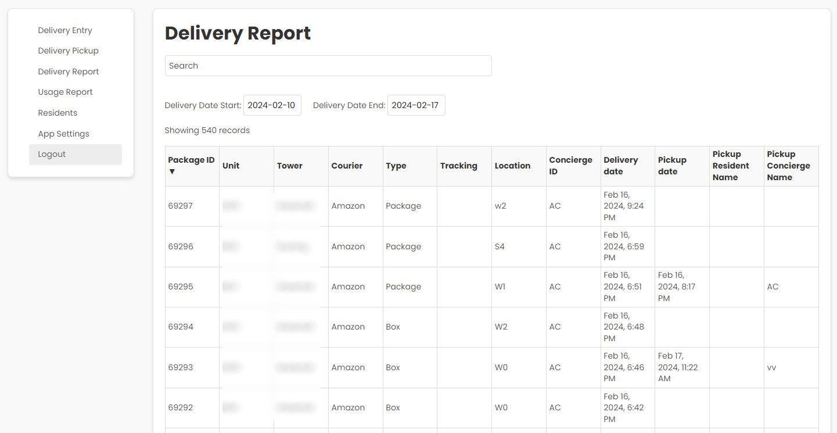The image size is (837, 433).
Task: Open Delivery Entry page in sidebar
Action: tap(65, 30)
